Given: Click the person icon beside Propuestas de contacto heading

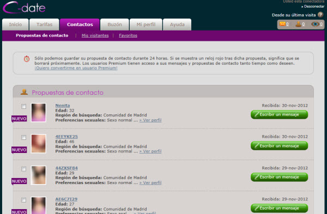Looking at the screenshot, I should 24,92.
